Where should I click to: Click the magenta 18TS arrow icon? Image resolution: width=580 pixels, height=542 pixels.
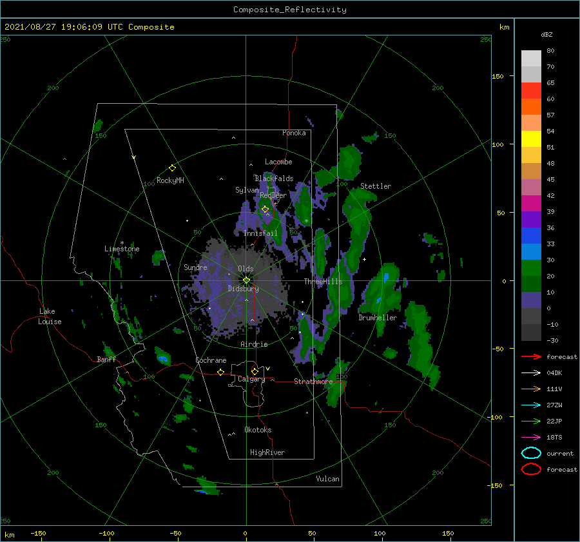pos(531,438)
